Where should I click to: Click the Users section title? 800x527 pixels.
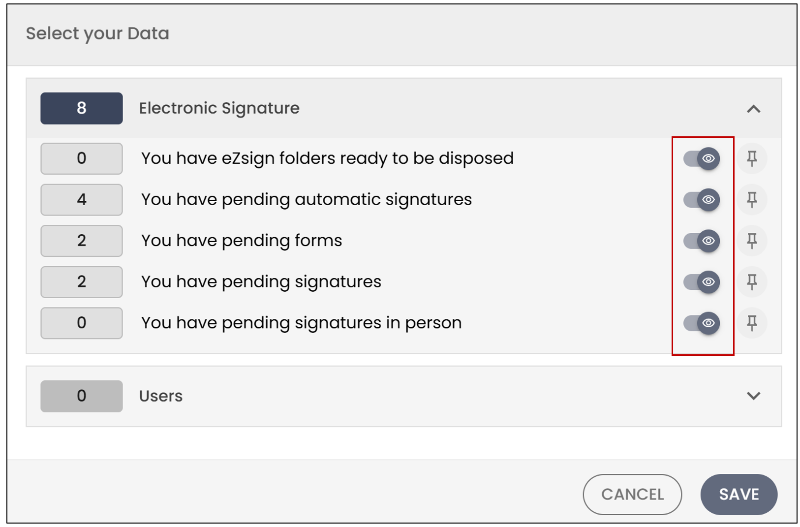point(161,396)
